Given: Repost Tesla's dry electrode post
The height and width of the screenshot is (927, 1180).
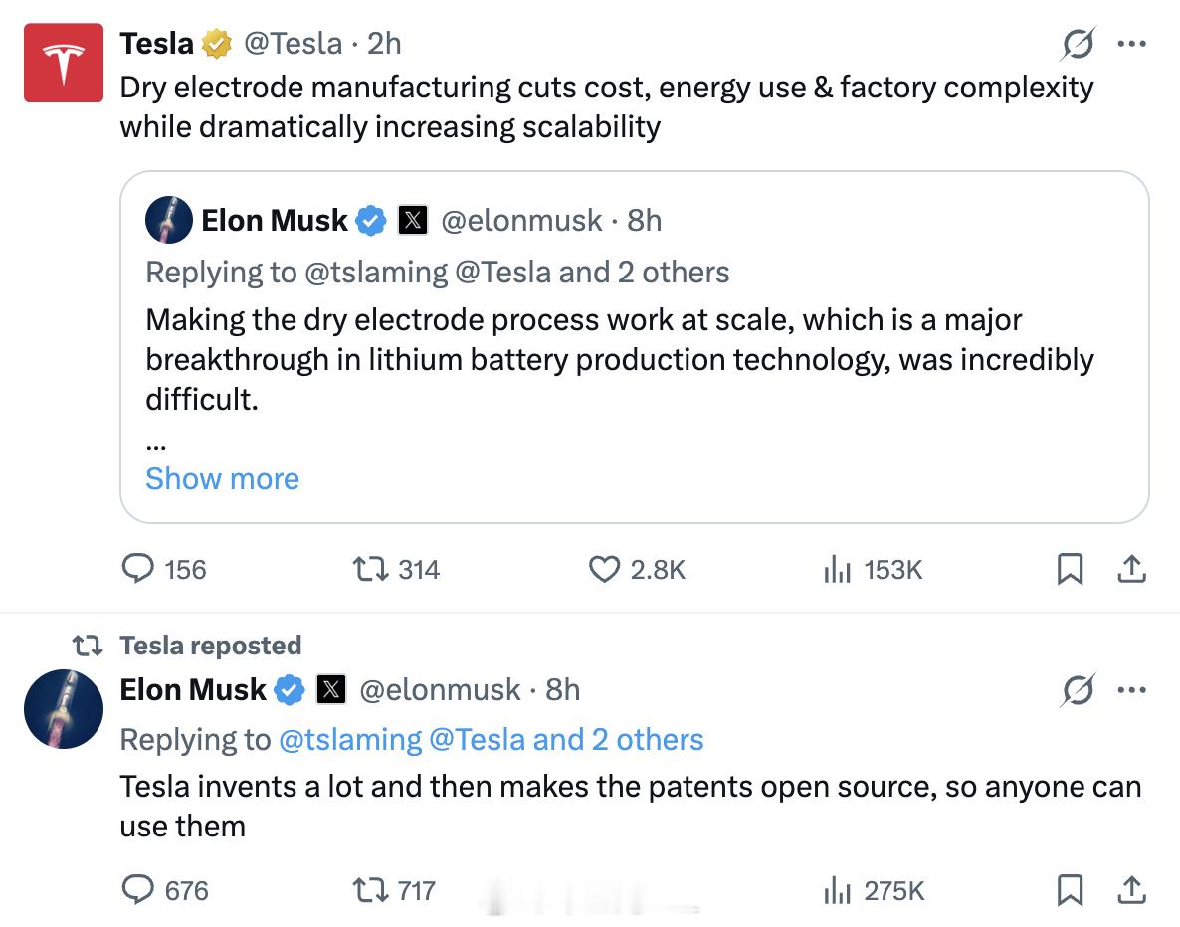Looking at the screenshot, I should pyautogui.click(x=370, y=569).
